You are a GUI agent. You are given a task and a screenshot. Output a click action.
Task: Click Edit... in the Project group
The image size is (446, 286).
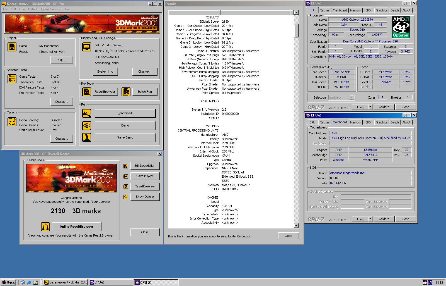[x=62, y=60]
